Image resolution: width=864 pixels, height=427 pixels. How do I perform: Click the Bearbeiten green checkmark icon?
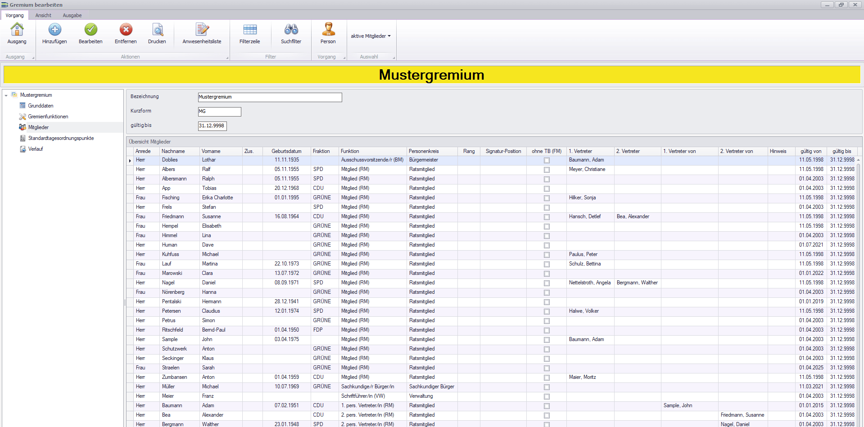tap(90, 30)
